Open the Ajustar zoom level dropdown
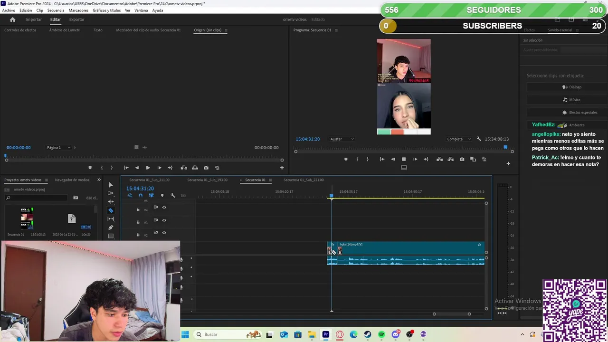This screenshot has height=342, width=608. point(342,139)
